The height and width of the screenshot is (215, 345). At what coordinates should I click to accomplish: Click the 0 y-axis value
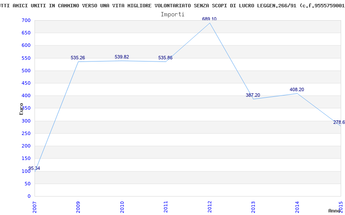(x=29, y=197)
